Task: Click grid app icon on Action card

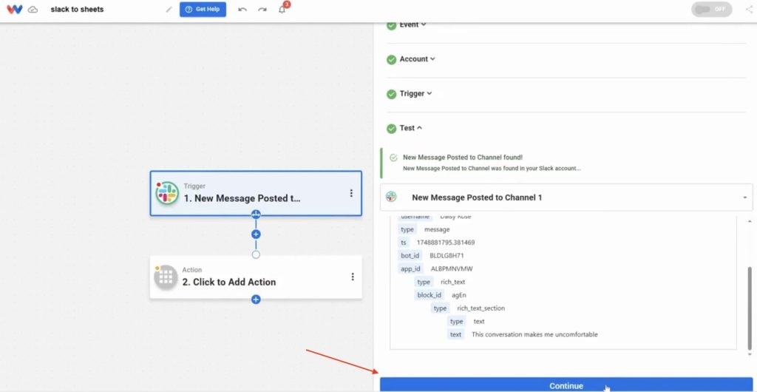Action: (166, 277)
